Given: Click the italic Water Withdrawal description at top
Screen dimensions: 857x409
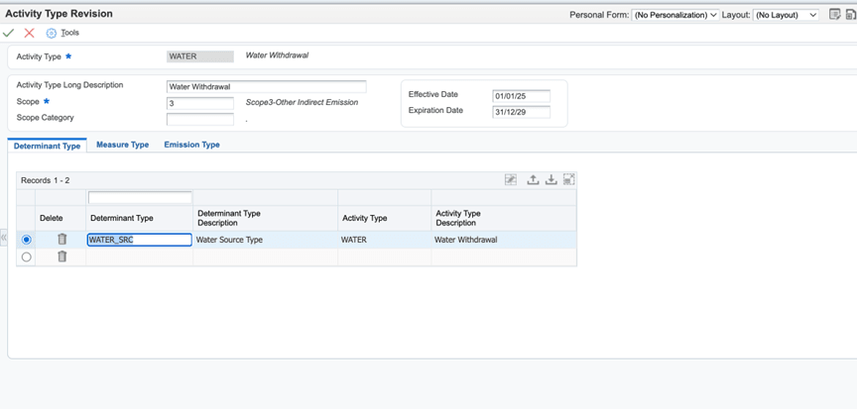Looking at the screenshot, I should [277, 55].
